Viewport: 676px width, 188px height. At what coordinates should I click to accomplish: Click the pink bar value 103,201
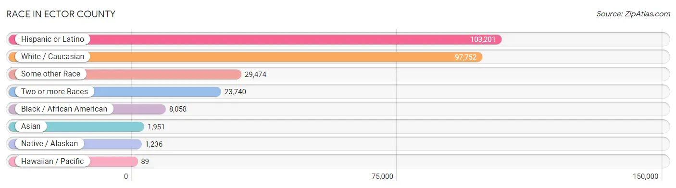coord(483,39)
